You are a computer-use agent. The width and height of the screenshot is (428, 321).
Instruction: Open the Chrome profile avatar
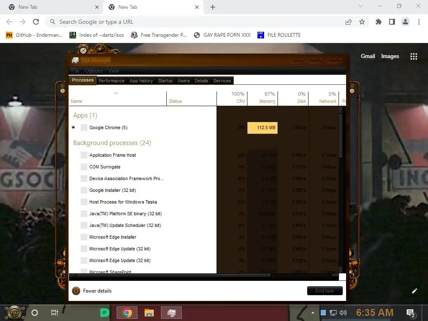pos(405,22)
